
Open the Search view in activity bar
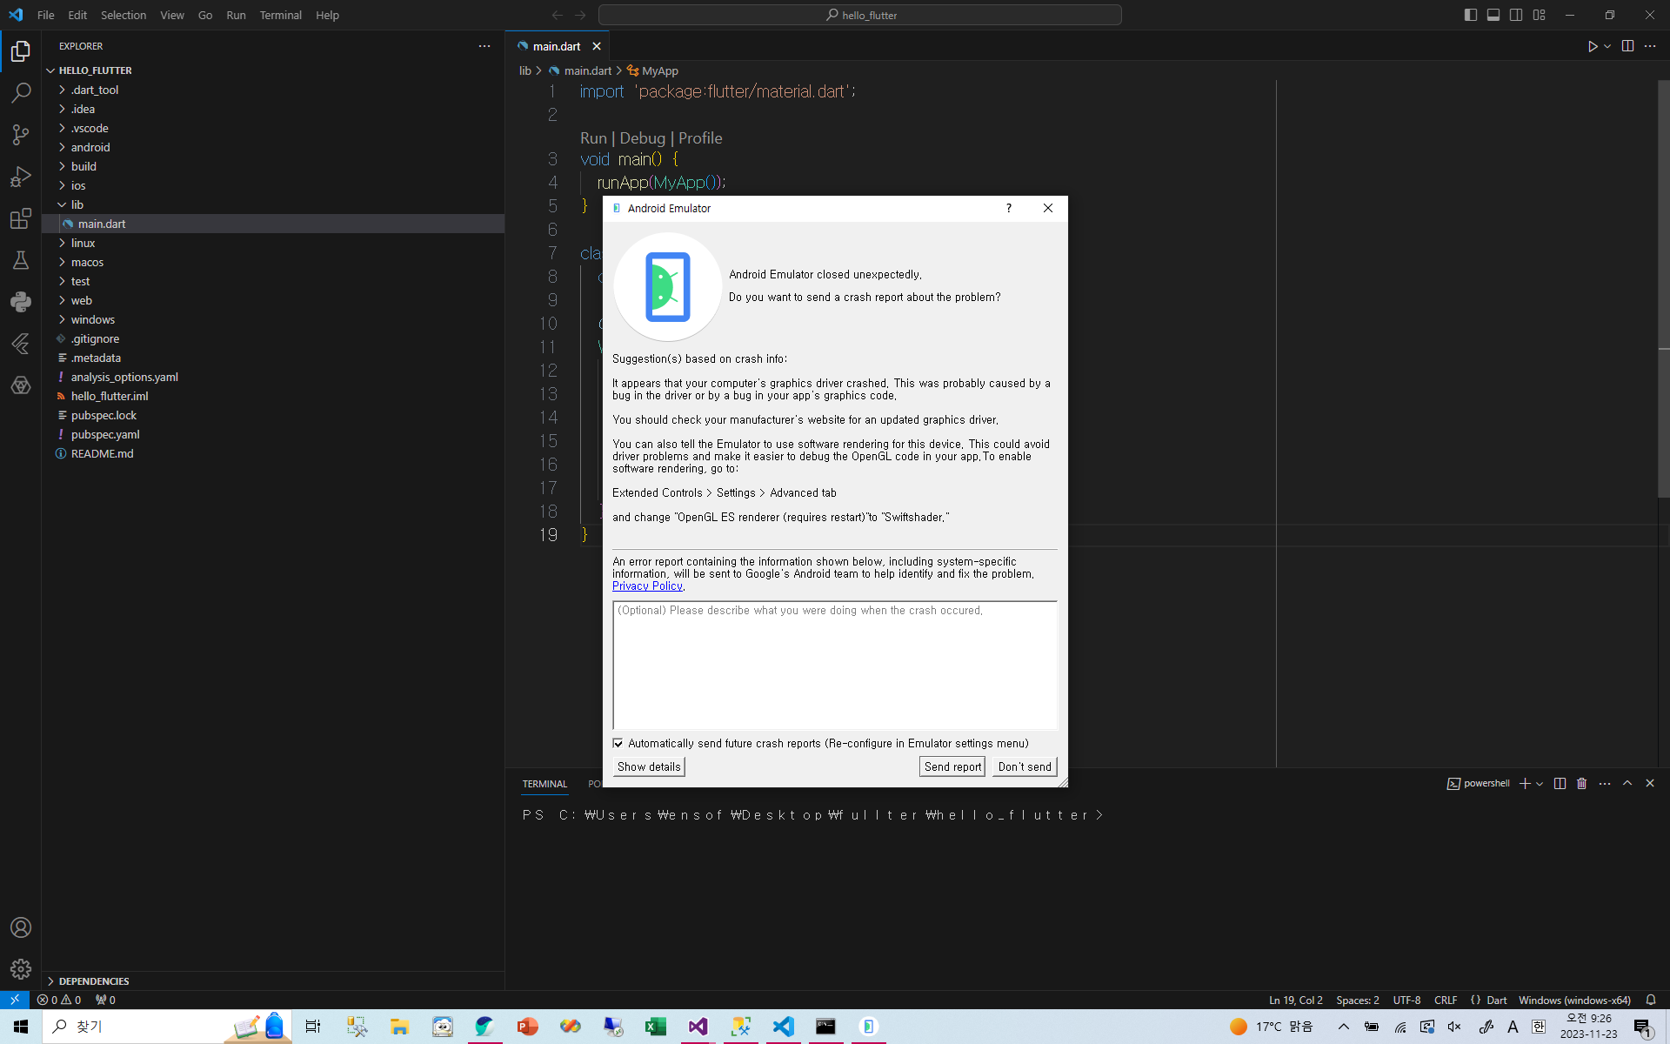click(21, 92)
